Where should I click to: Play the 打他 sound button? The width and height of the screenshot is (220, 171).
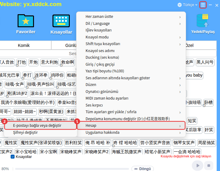click(x=22, y=62)
